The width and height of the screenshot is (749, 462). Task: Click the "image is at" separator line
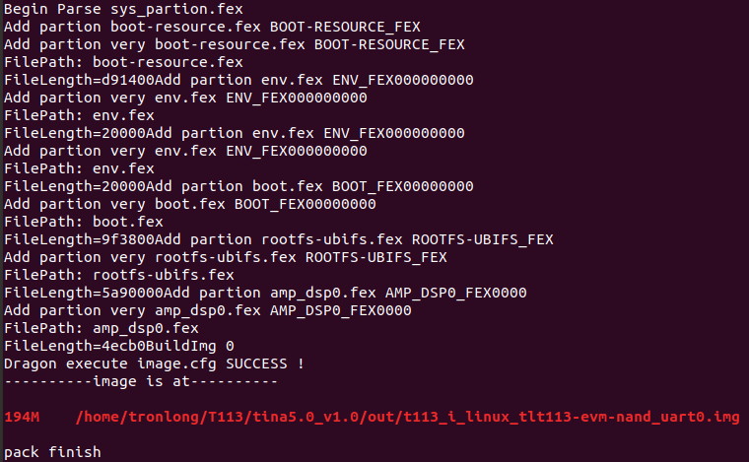(x=141, y=381)
